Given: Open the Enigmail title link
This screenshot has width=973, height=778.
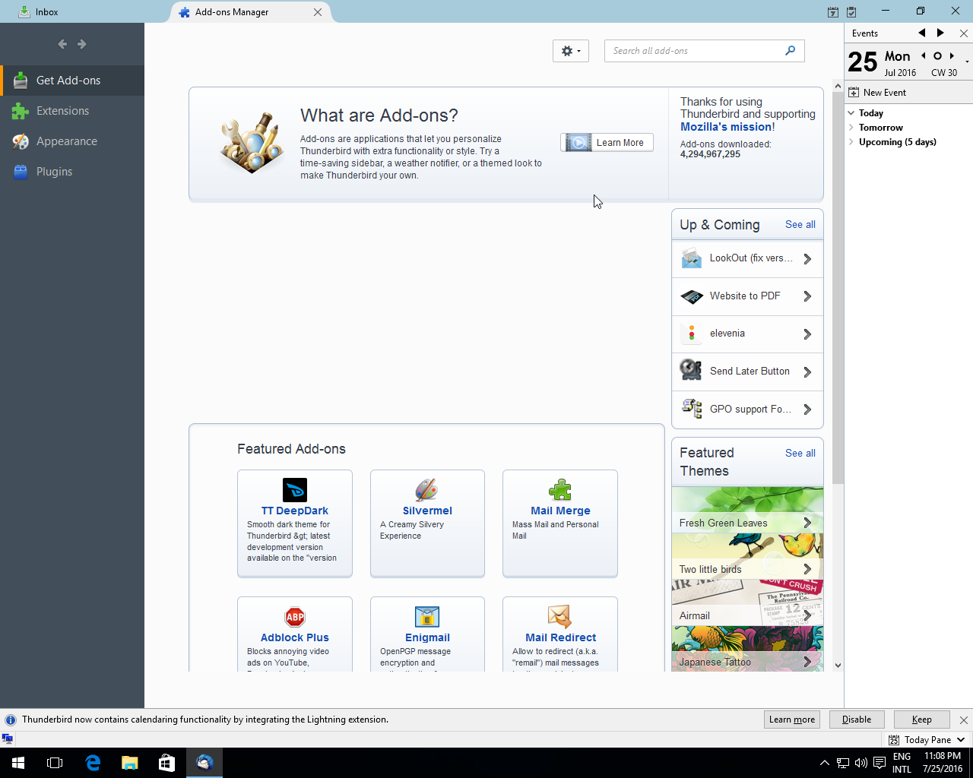Looking at the screenshot, I should pos(427,638).
